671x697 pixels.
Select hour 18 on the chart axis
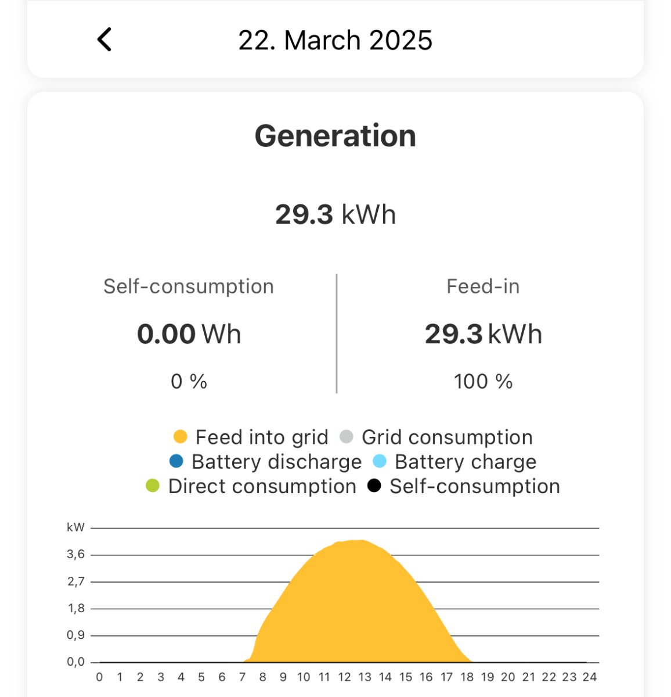coord(467,677)
